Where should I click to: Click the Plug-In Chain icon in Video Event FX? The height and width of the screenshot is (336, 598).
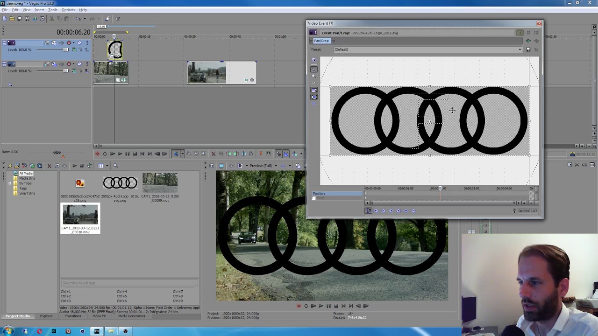pyautogui.click(x=528, y=41)
